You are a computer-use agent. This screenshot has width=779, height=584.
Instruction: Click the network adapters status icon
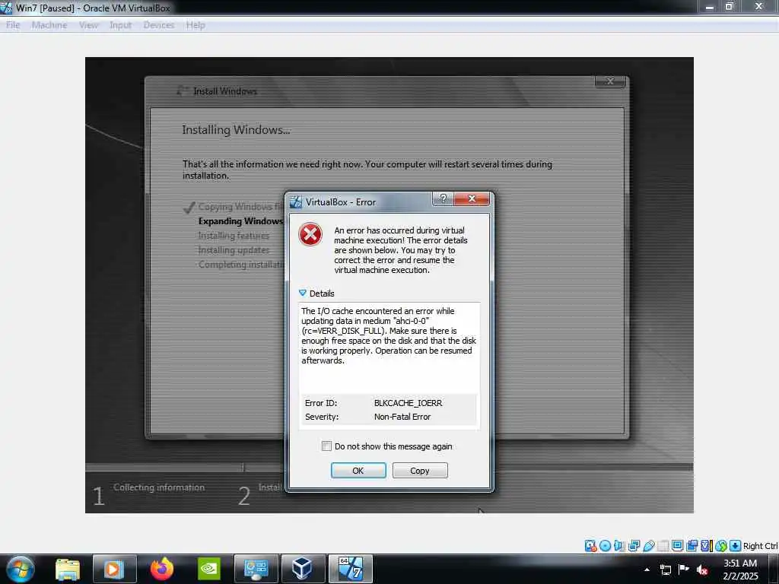coord(634,546)
